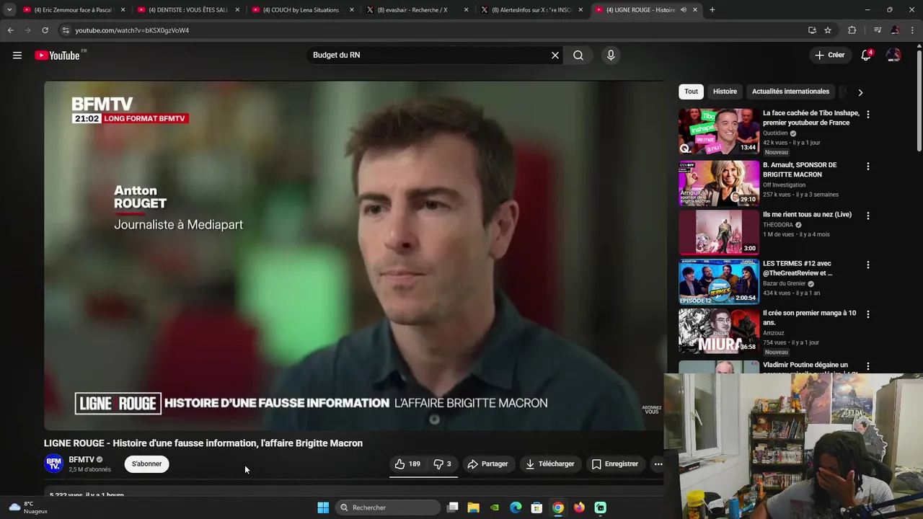Mute the LIGNE ROUGE tab audio

[683, 10]
